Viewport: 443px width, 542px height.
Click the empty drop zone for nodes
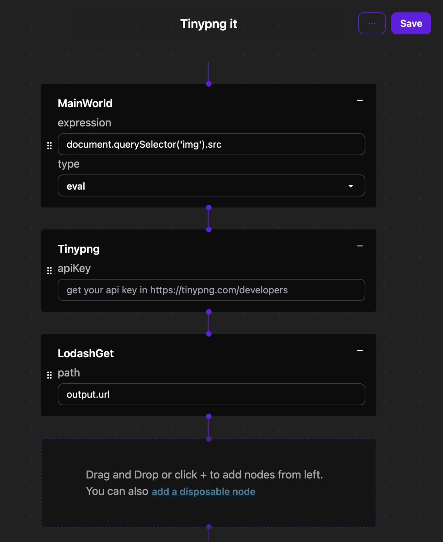(x=209, y=483)
